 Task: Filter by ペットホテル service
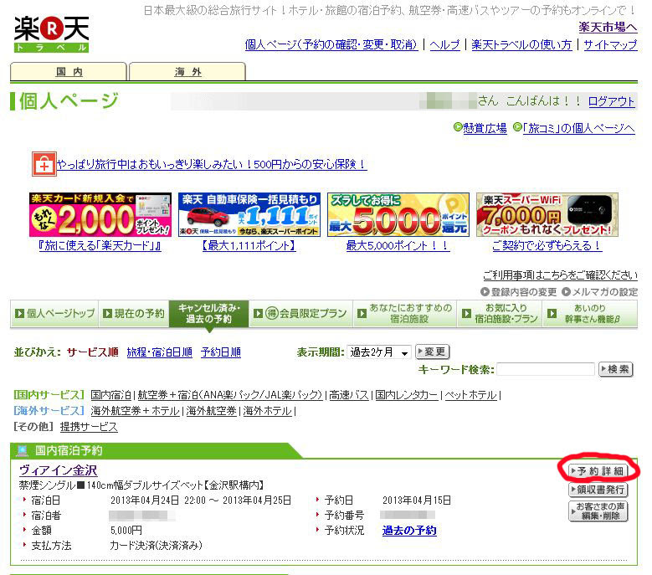point(470,395)
